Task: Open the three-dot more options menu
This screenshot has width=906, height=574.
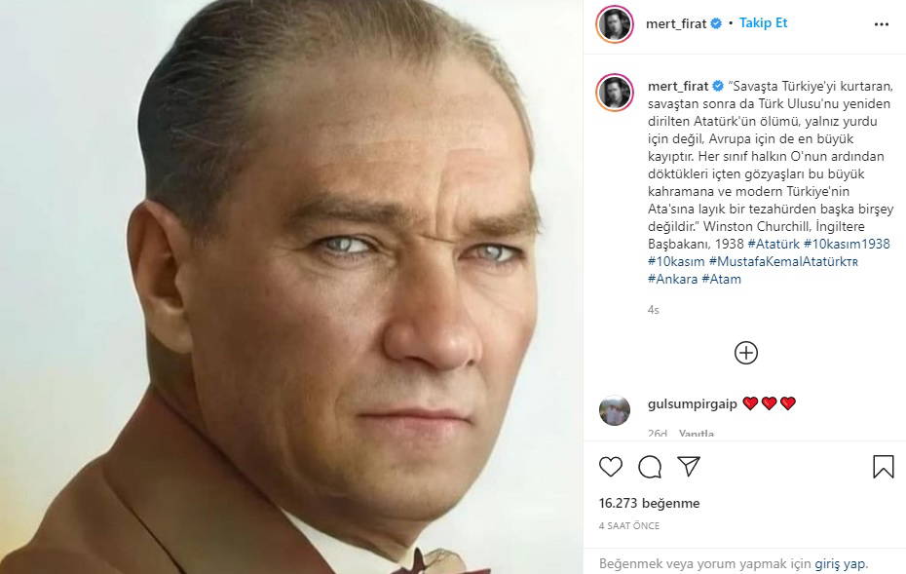Action: pos(882,24)
